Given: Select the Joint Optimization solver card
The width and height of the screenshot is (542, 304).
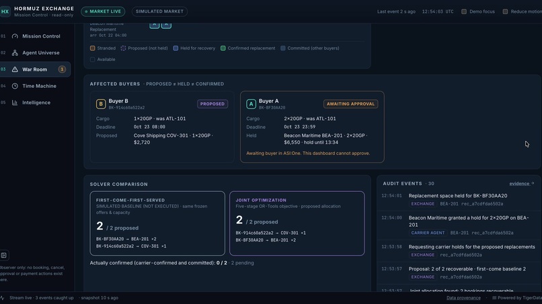Looking at the screenshot, I should (x=297, y=223).
